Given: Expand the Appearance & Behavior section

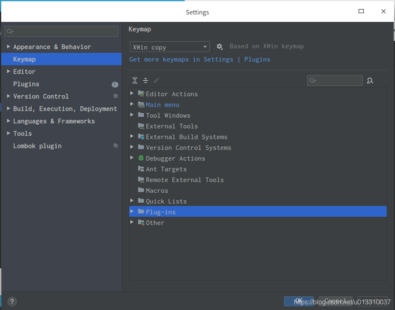Looking at the screenshot, I should [8, 47].
